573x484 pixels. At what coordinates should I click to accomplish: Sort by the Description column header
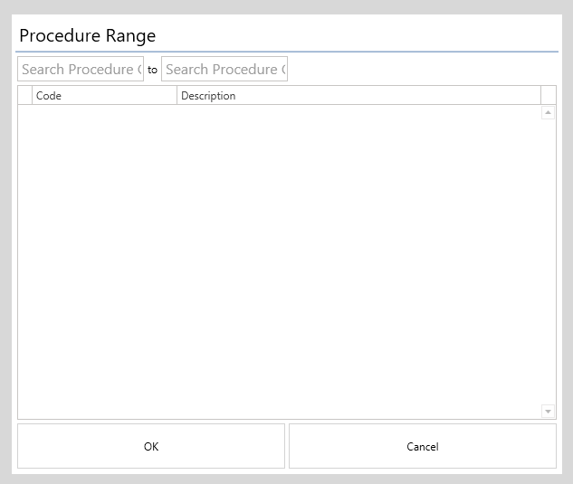tap(358, 95)
